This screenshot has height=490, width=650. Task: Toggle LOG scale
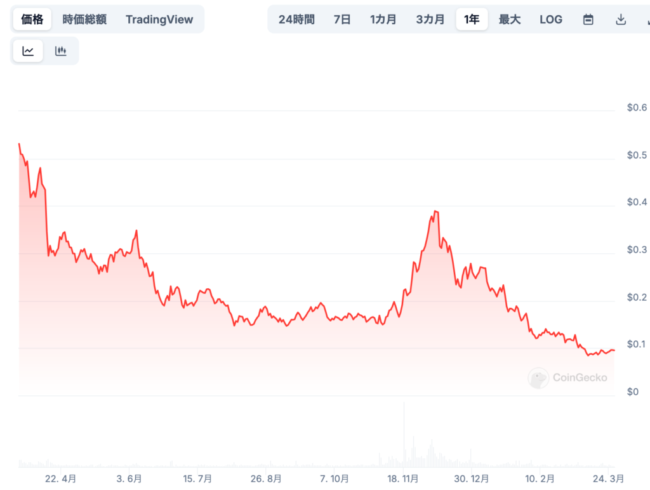[551, 20]
